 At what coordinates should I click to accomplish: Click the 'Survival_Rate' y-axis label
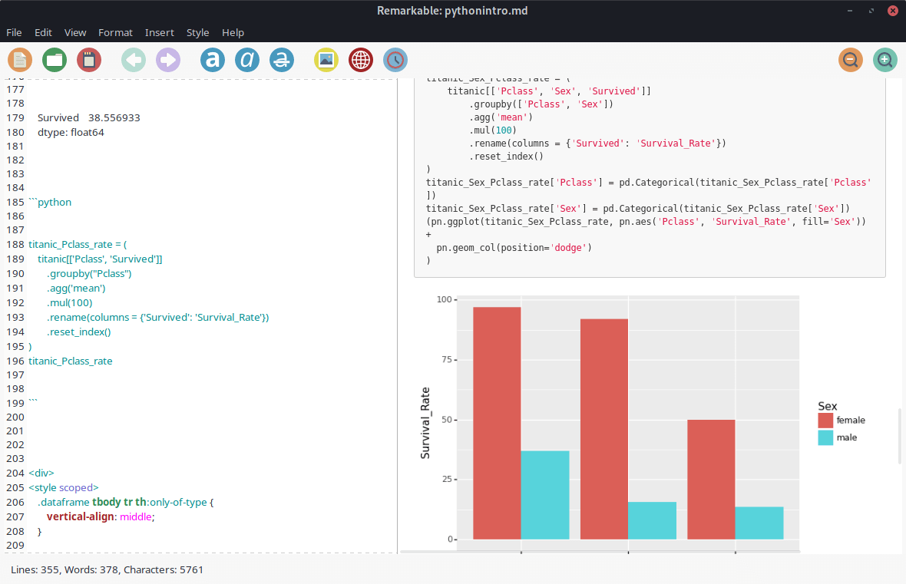point(425,424)
